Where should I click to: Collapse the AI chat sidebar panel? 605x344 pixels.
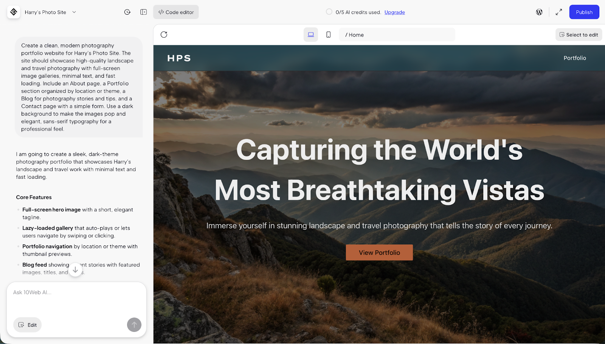[x=143, y=12]
